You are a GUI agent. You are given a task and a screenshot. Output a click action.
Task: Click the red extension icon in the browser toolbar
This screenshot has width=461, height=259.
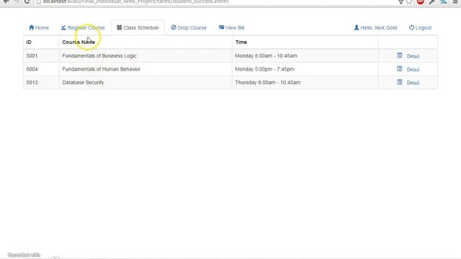[x=421, y=1]
